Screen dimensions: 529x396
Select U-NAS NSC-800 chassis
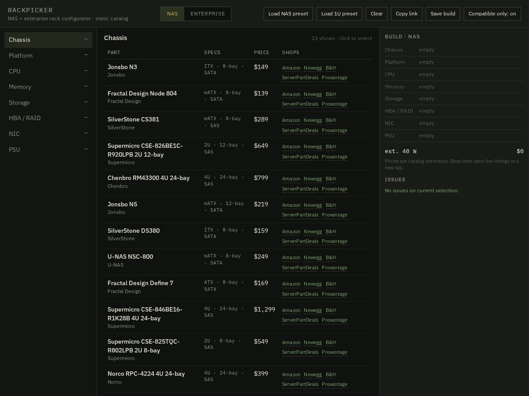(238, 262)
